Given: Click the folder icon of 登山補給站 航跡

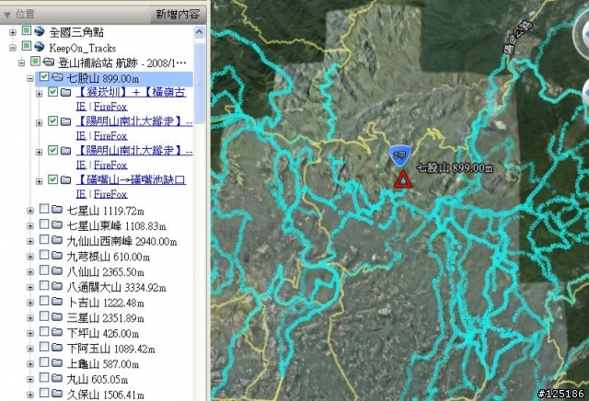Looking at the screenshot, I should [49, 62].
